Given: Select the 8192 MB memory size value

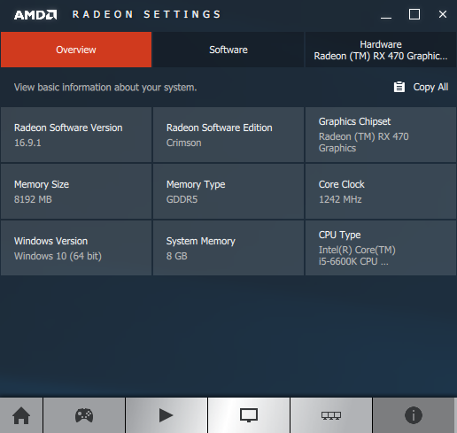Looking at the screenshot, I should pos(33,199).
